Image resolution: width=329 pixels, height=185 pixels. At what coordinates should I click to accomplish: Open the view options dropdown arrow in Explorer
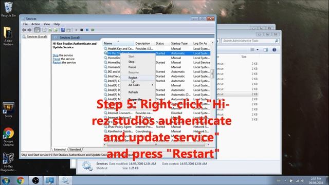pos(258,50)
